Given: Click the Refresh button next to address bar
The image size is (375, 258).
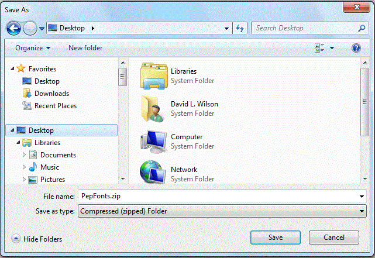Looking at the screenshot, I should tap(240, 28).
